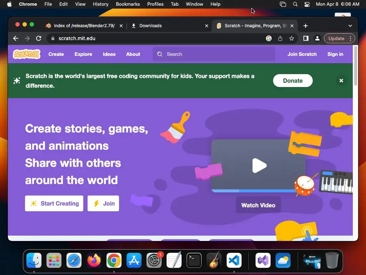Open System Settings in the Dock

(x=154, y=260)
